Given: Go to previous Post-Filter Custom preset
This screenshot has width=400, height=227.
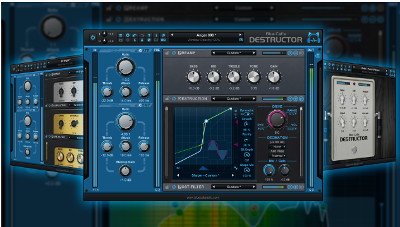Looking at the screenshot, I should coord(214,187).
